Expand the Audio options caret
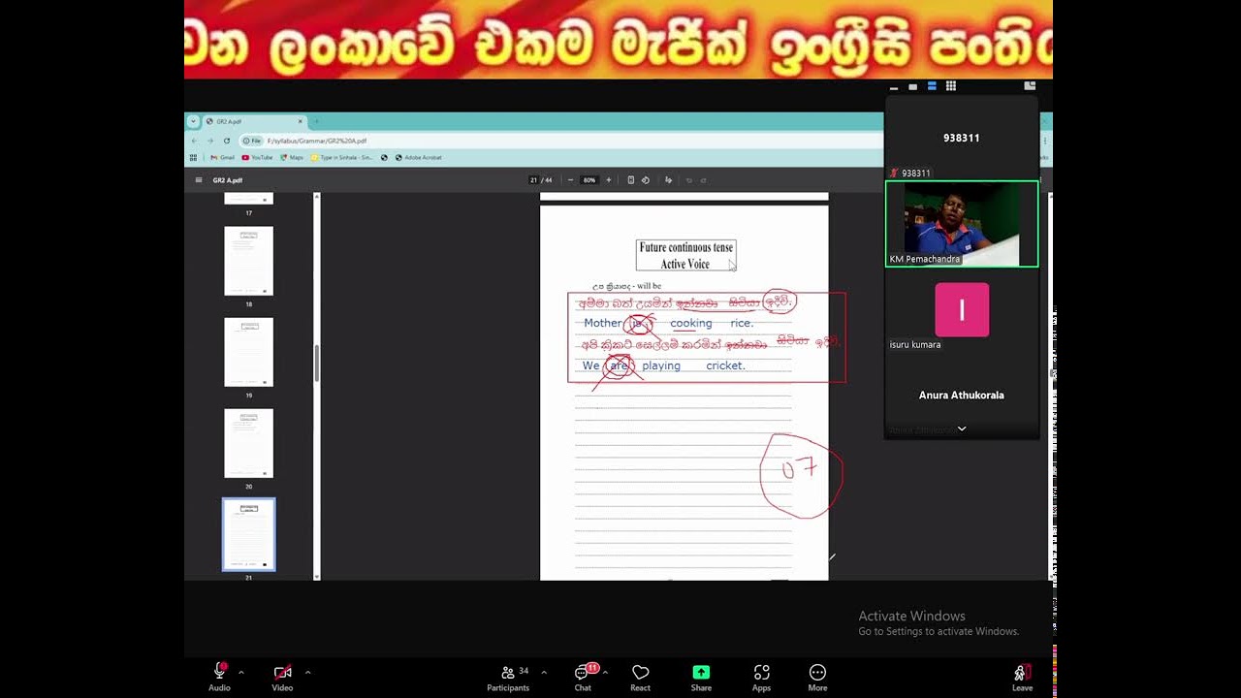This screenshot has width=1241, height=698. click(x=241, y=672)
